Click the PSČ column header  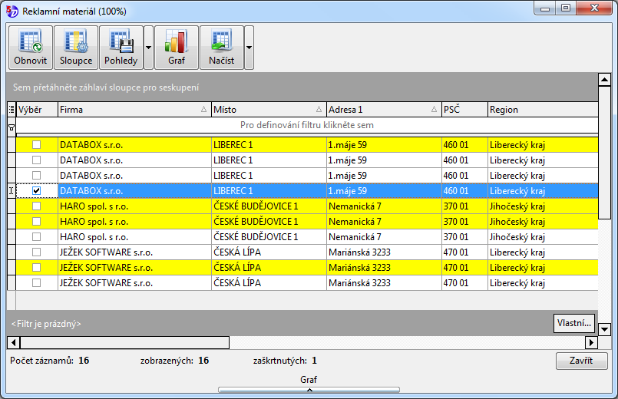point(464,110)
